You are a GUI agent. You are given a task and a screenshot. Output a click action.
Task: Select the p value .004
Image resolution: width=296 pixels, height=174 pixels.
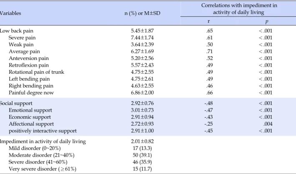click(x=268, y=124)
